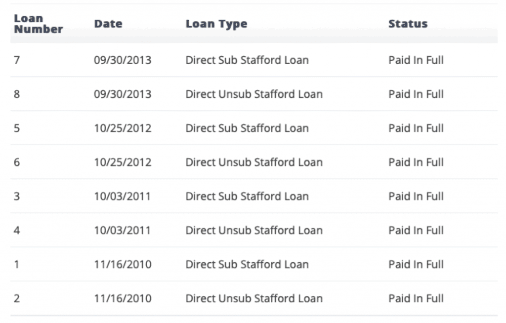
Task: Click Direct Unsub Stafford Loan for loan 8
Action: click(254, 94)
